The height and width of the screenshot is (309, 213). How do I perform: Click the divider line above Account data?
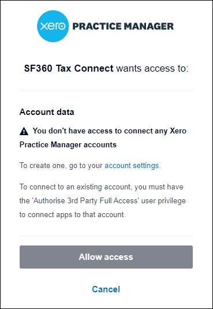tap(106, 91)
